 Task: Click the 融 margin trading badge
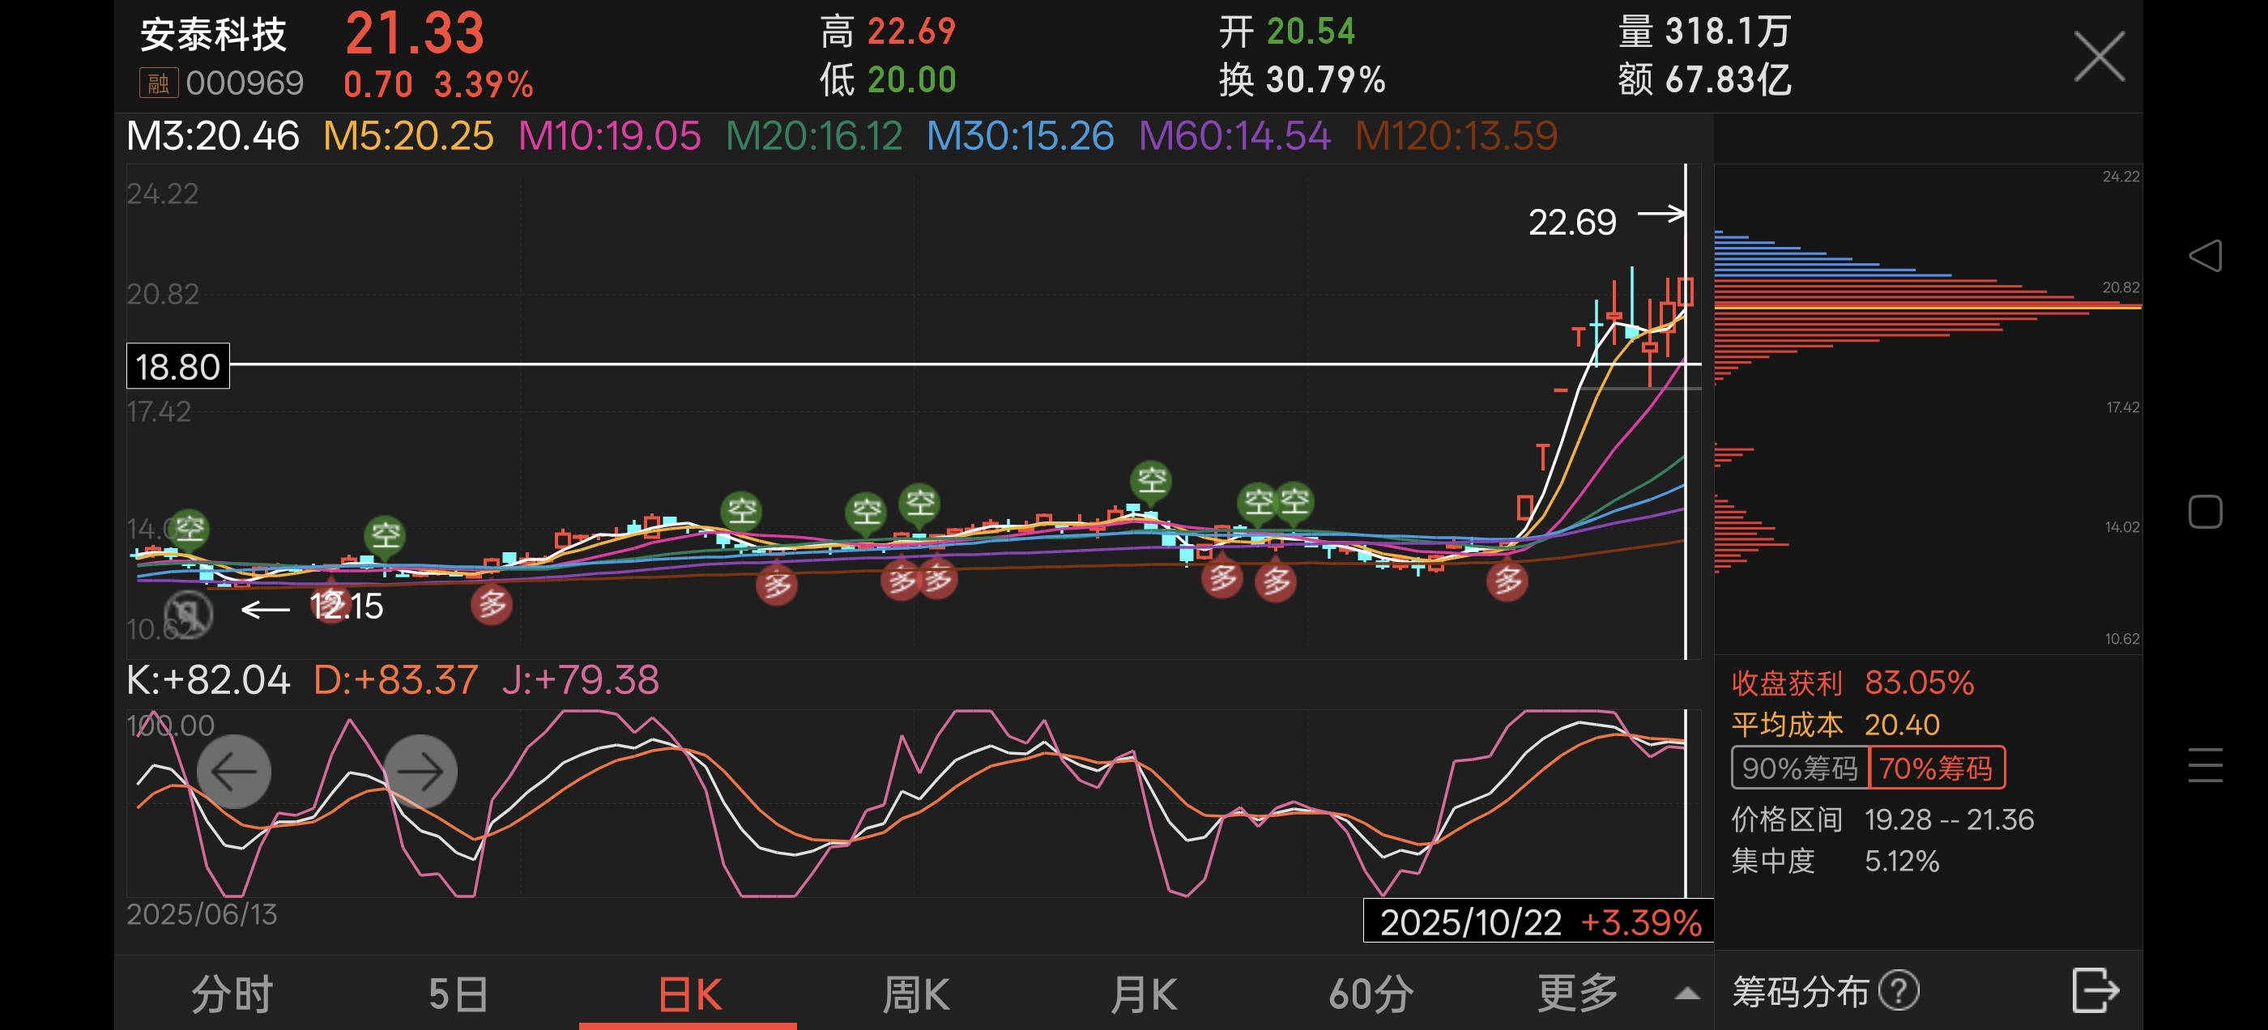click(x=159, y=83)
